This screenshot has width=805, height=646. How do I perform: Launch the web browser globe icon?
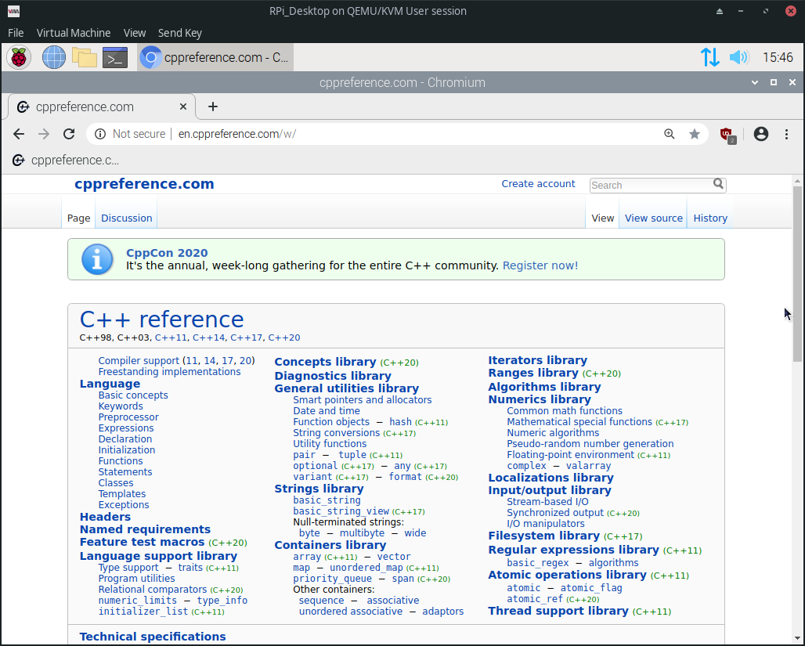pos(54,57)
